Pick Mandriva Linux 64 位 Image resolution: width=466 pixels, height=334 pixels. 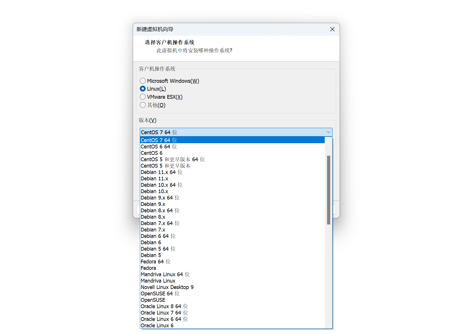coord(232,274)
